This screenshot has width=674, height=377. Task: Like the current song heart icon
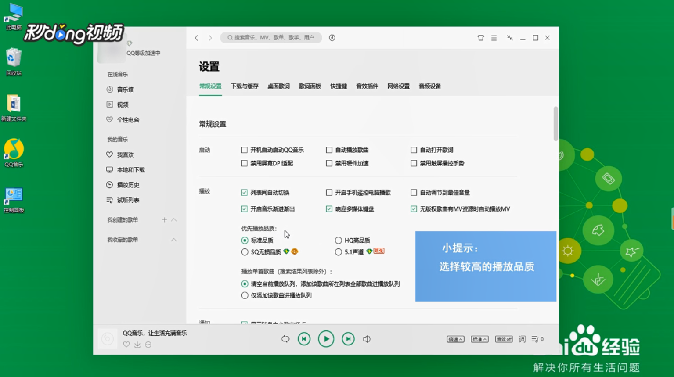126,345
